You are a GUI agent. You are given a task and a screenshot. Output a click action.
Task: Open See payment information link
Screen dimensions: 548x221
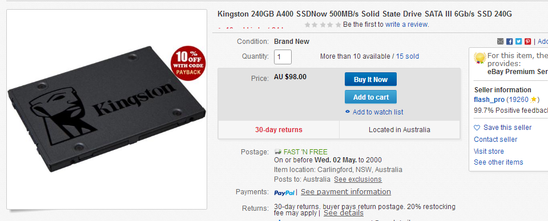[x=346, y=192]
